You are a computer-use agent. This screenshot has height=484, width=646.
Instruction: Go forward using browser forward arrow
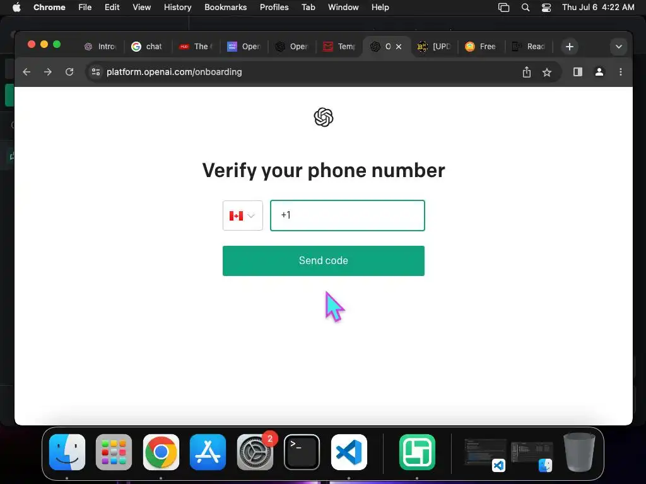pyautogui.click(x=48, y=72)
